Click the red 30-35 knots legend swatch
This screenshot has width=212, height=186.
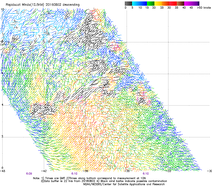pos(173,3)
